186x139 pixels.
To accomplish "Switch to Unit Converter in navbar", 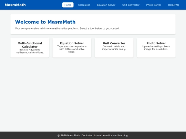I will [131, 5].
